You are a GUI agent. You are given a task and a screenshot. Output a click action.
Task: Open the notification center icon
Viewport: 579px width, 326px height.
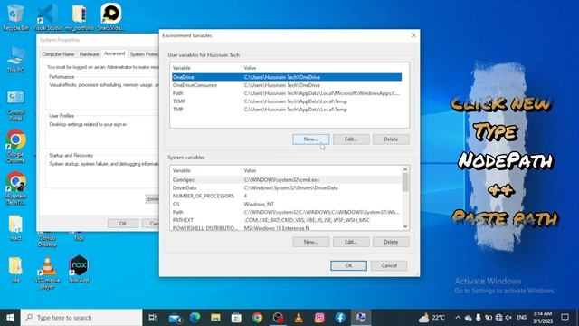[565, 318]
